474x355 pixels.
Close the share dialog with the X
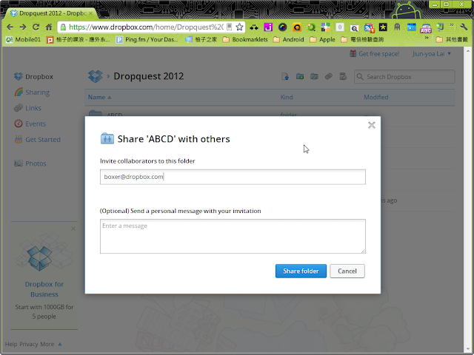click(x=372, y=125)
